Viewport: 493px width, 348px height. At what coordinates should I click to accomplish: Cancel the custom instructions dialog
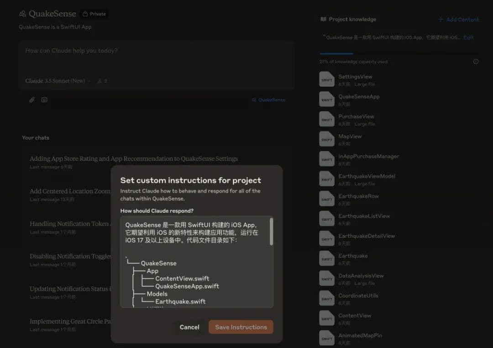(189, 327)
